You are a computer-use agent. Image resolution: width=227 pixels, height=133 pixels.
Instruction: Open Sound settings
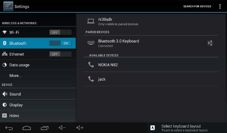[38, 94]
